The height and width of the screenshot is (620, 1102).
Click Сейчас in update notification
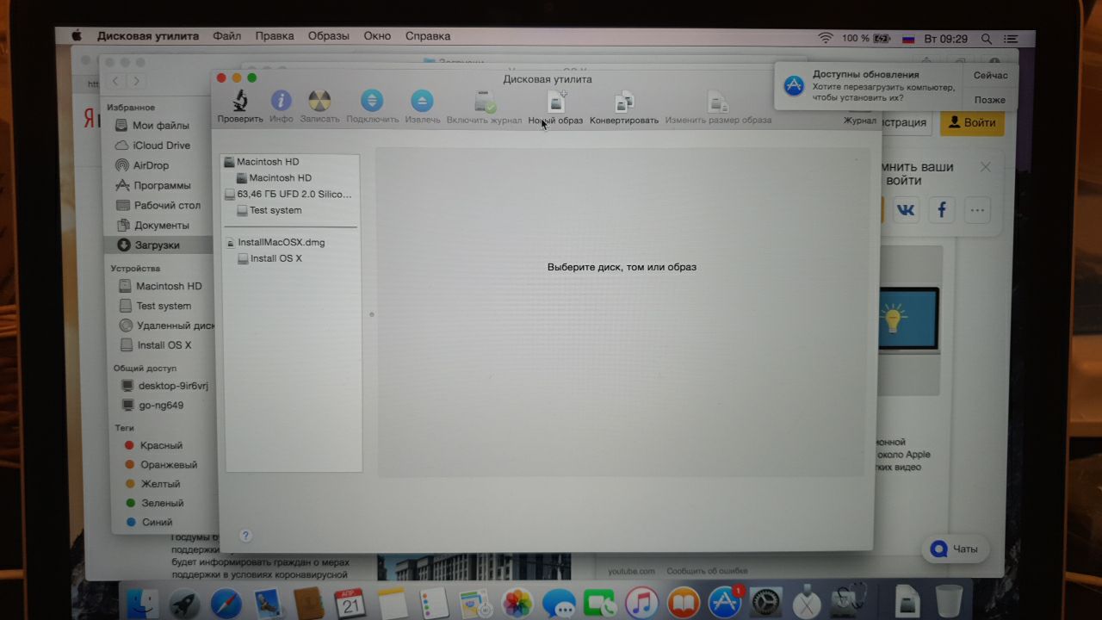pos(990,76)
